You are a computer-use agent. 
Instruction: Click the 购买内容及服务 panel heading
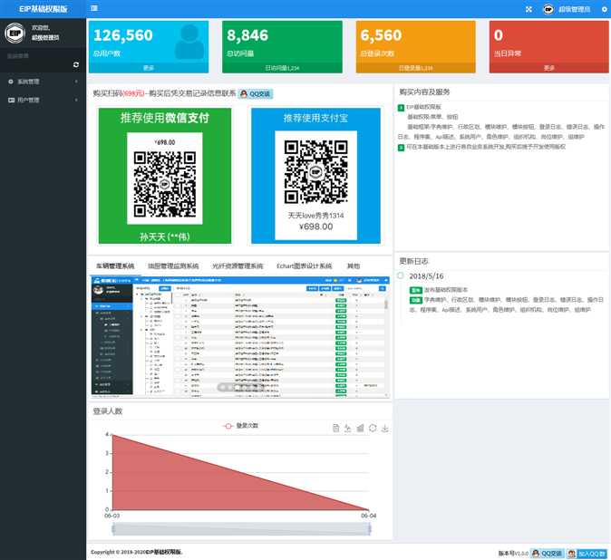tap(424, 92)
